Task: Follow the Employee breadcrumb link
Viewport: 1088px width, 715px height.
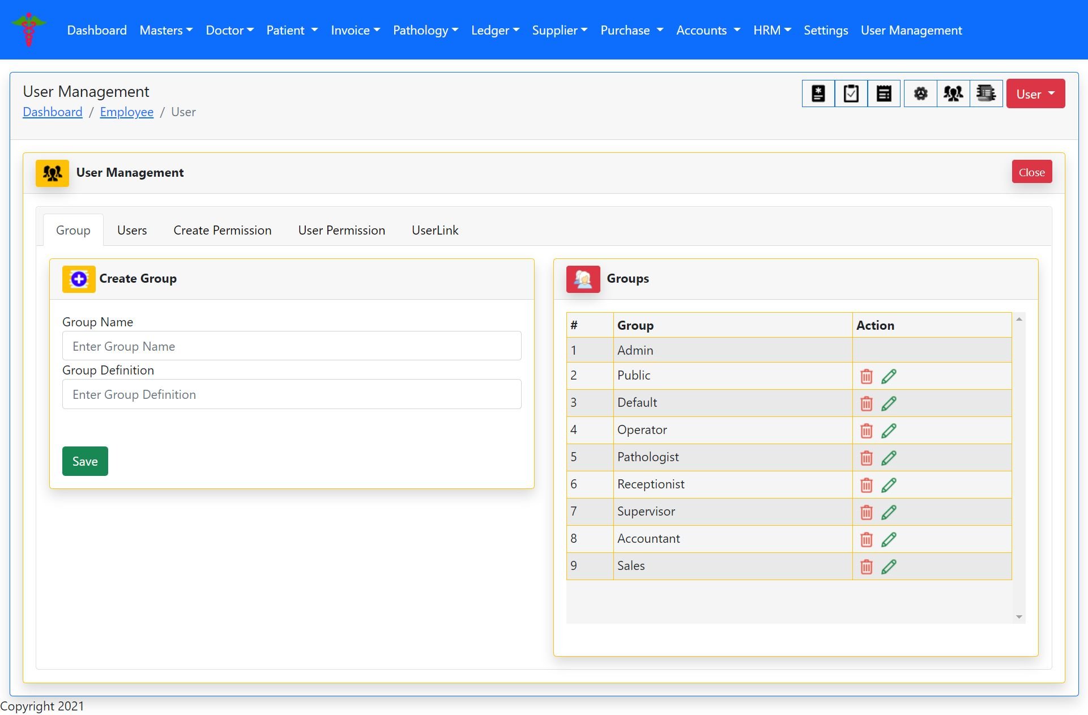Action: [x=126, y=112]
